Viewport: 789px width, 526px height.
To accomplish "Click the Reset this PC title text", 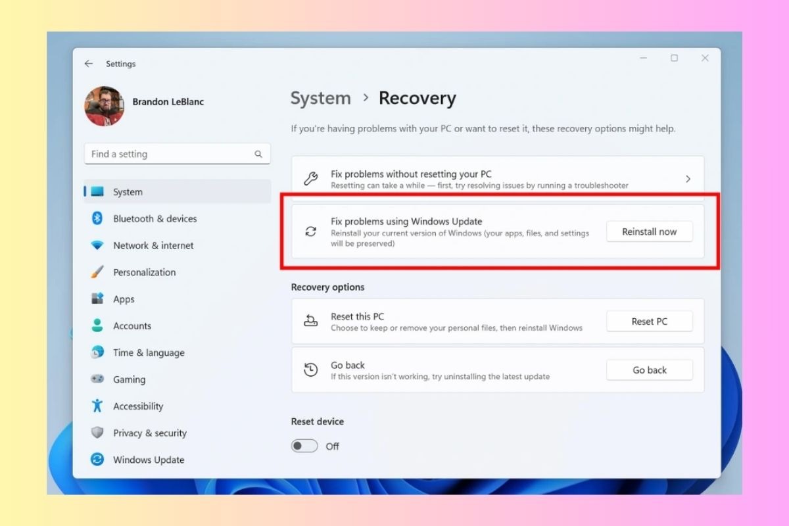I will point(357,316).
